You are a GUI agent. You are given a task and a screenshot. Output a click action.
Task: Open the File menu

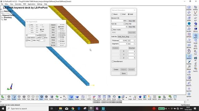click(x=2, y=4)
